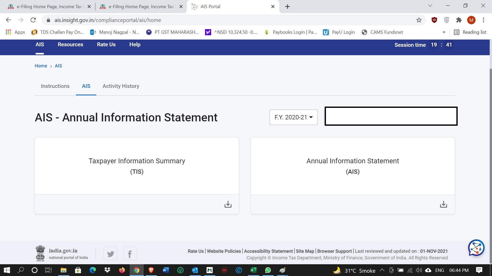
Task: Expand the F.Y. 2020-21 dropdown
Action: click(x=293, y=117)
